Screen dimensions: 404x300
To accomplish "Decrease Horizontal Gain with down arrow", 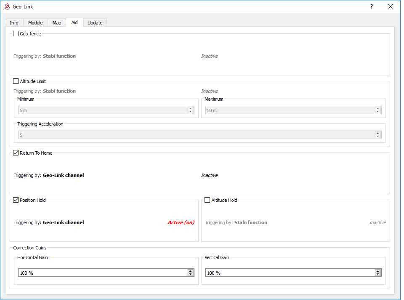I will click(191, 275).
